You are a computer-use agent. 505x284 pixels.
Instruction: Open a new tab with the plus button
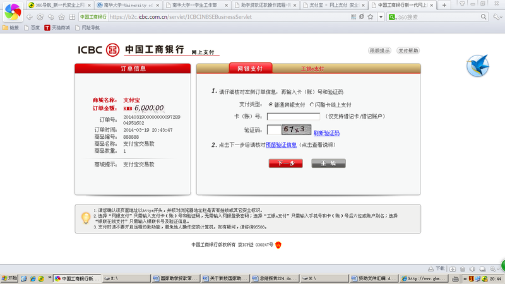pyautogui.click(x=444, y=5)
